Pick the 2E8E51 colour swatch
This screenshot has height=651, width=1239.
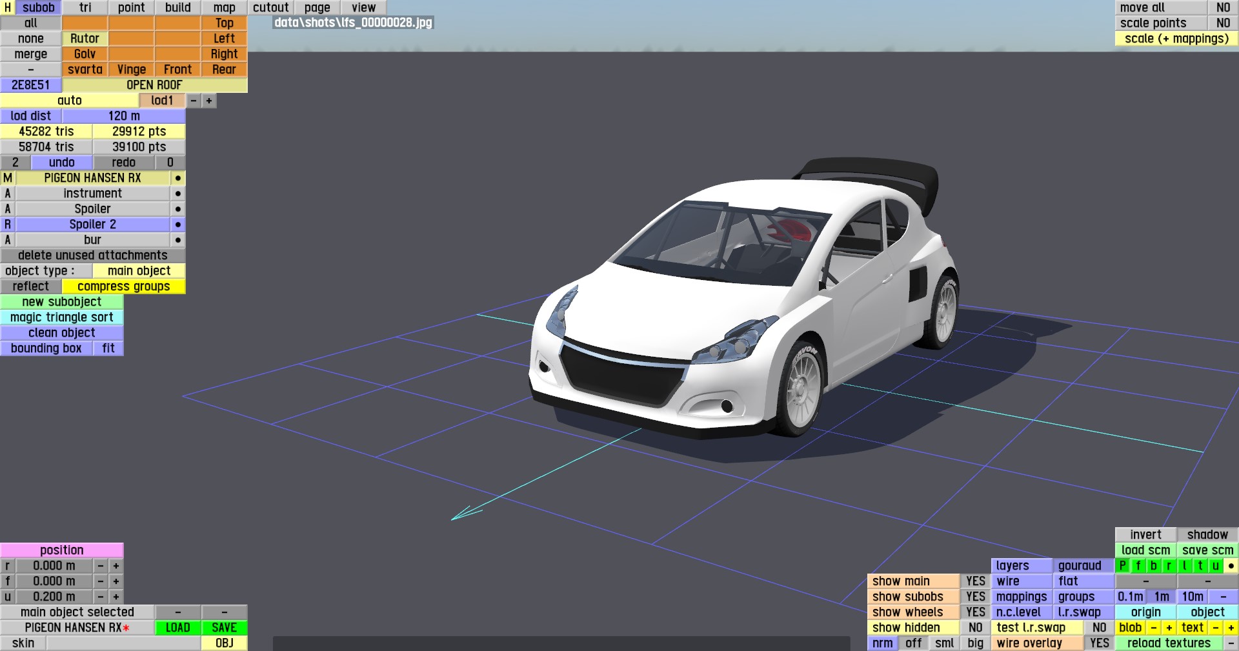pyautogui.click(x=31, y=85)
